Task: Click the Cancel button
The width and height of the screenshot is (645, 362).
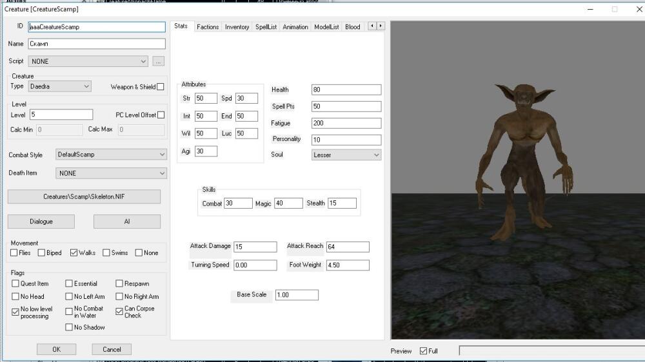Action: coord(112,349)
